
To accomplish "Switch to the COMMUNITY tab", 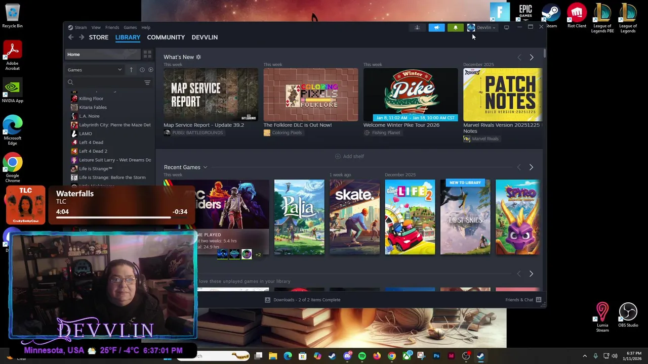I will coord(166,37).
